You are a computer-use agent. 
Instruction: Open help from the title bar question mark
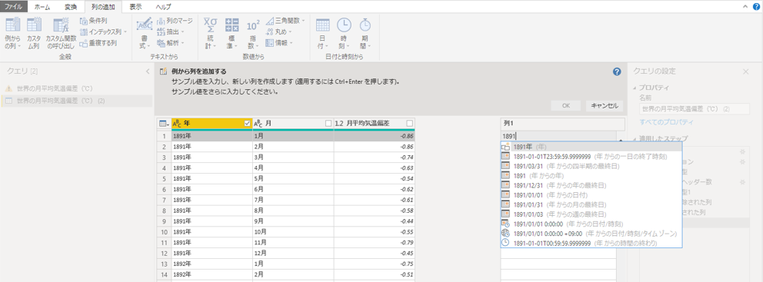tap(756, 7)
